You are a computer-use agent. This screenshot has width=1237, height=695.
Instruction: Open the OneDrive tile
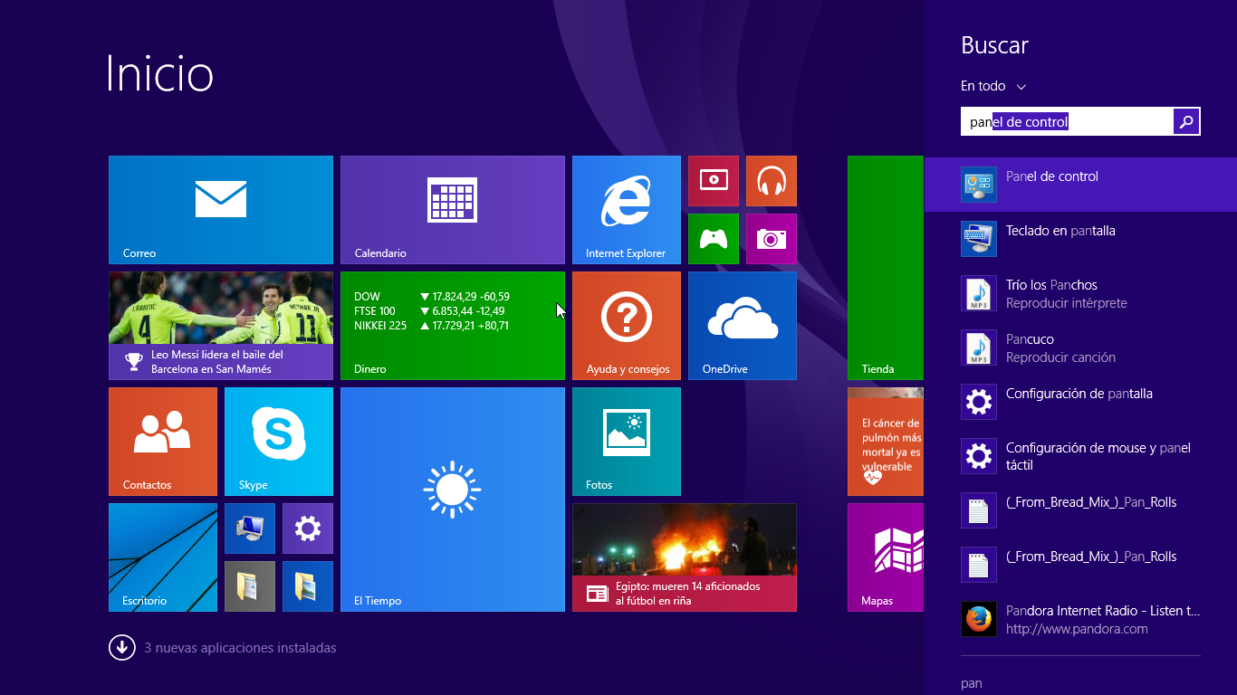(x=743, y=326)
